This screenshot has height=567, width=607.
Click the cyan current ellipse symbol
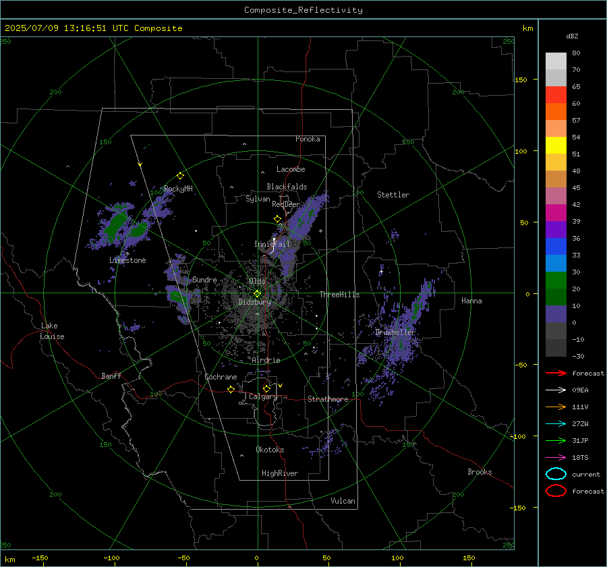[556, 474]
